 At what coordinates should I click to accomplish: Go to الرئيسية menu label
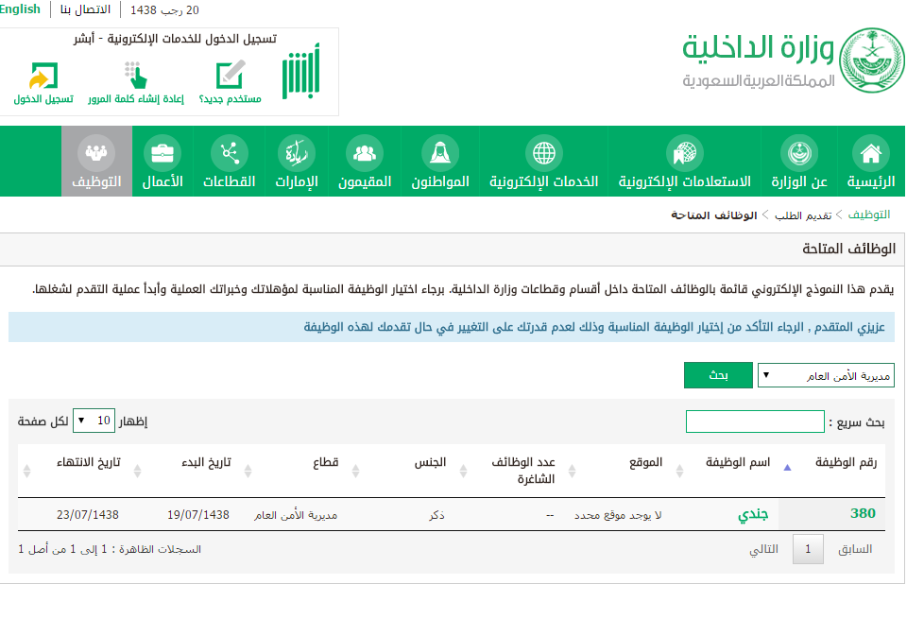[x=871, y=181]
